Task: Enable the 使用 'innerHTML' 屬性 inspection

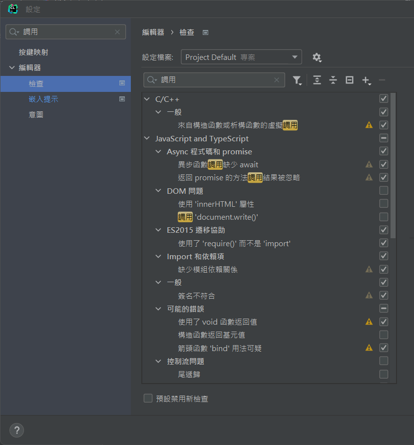Action: click(x=384, y=203)
